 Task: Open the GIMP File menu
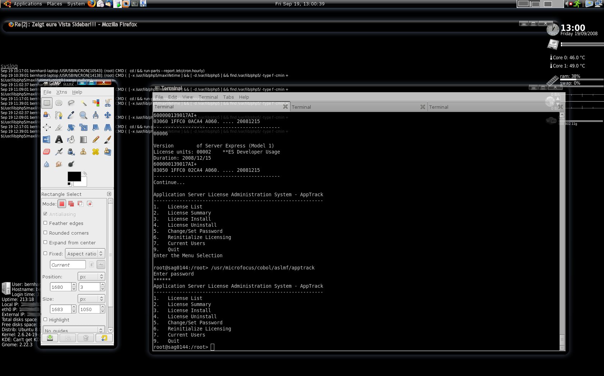[x=47, y=92]
